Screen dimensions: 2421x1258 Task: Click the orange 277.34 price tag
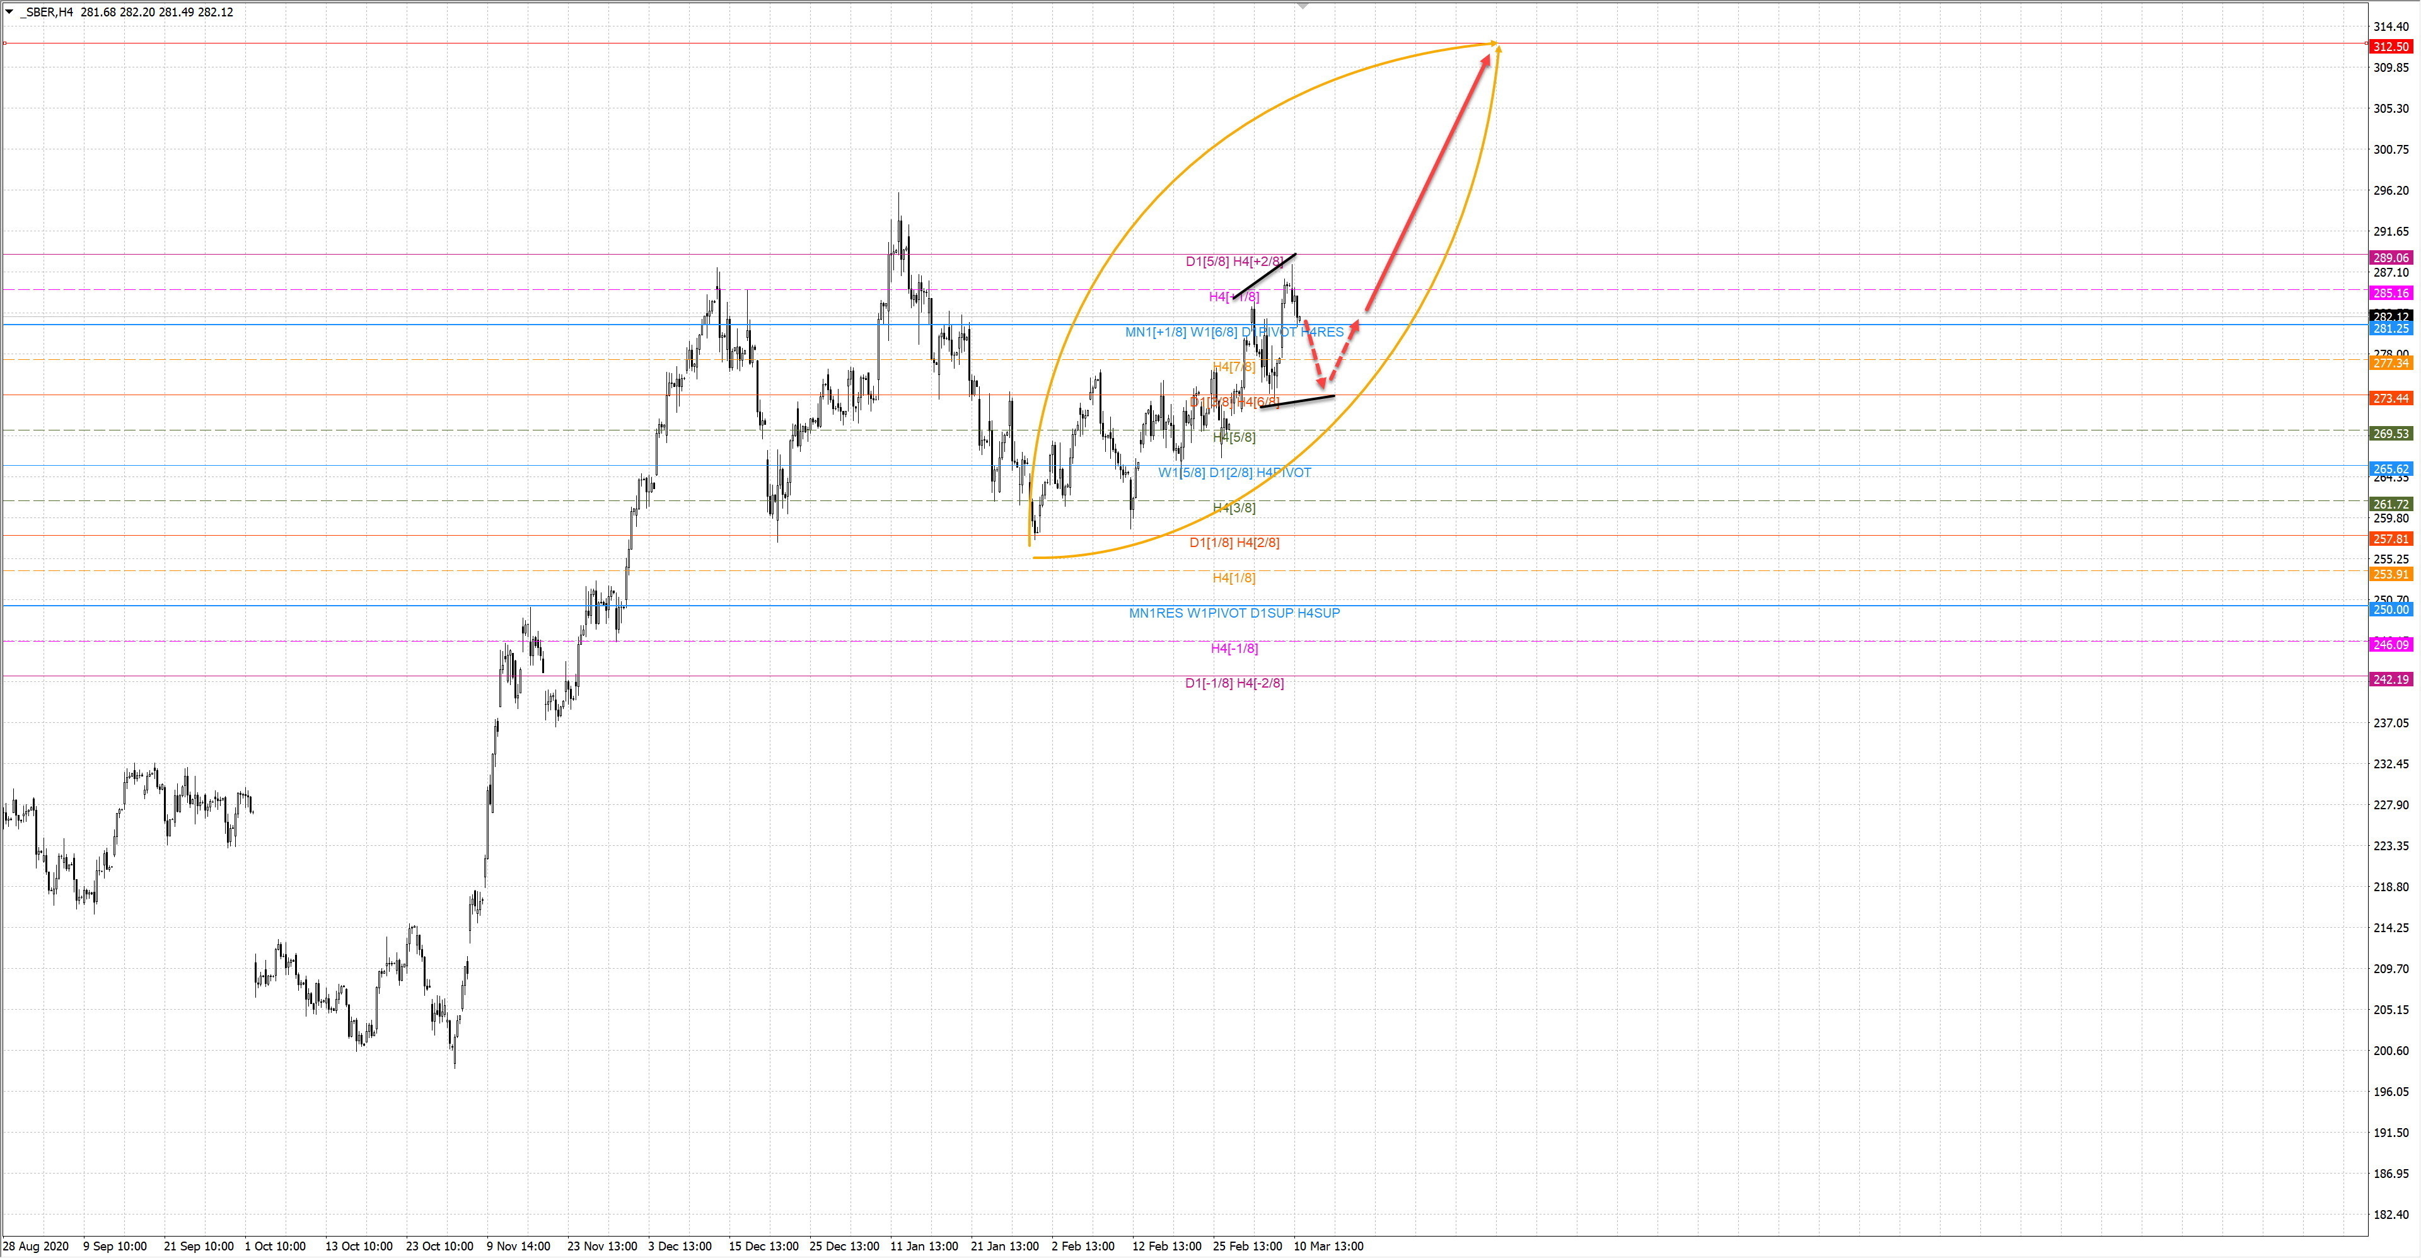tap(2391, 364)
